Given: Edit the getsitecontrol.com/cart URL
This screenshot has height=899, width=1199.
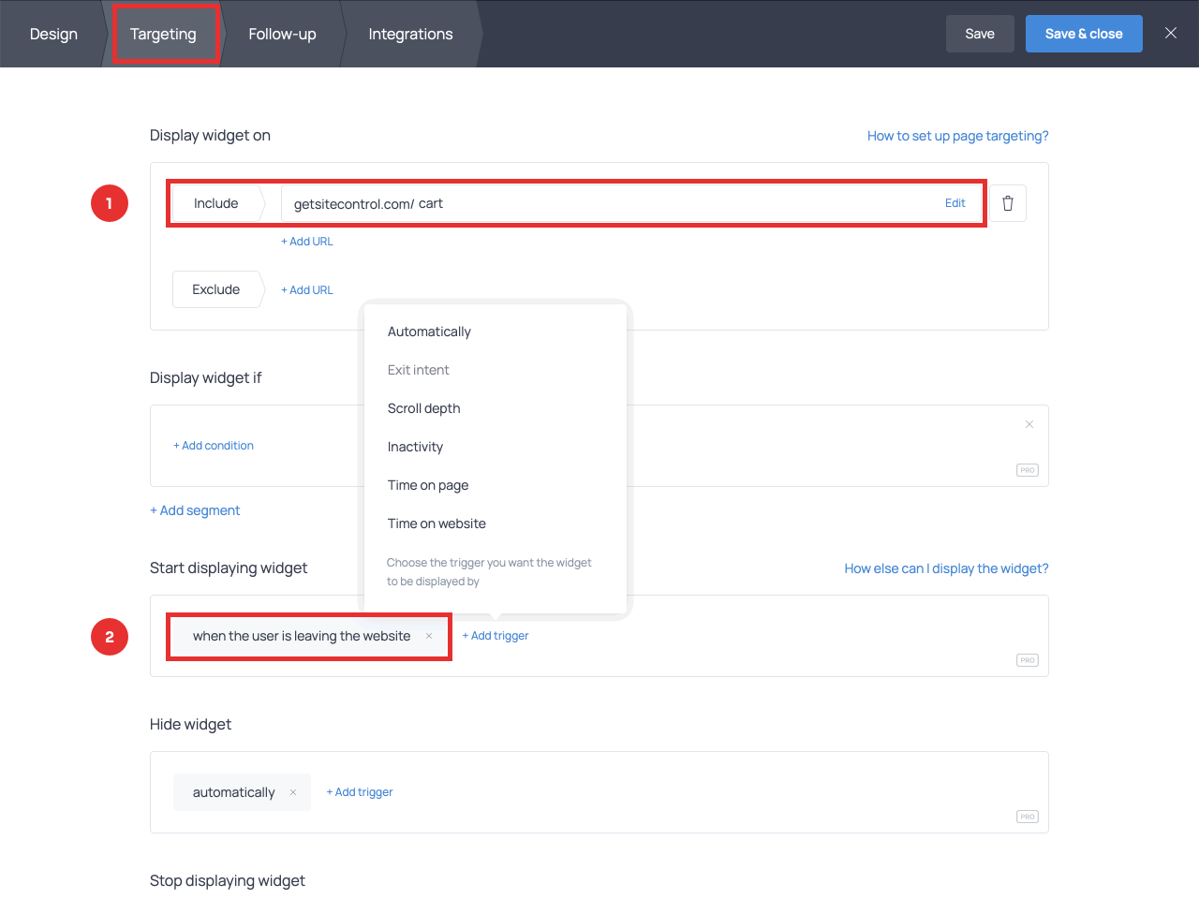Looking at the screenshot, I should coord(955,203).
